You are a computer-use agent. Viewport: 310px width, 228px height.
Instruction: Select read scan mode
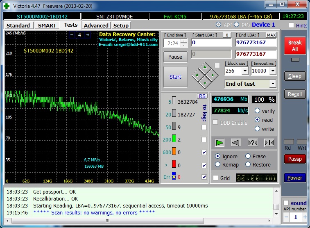tap(257, 120)
